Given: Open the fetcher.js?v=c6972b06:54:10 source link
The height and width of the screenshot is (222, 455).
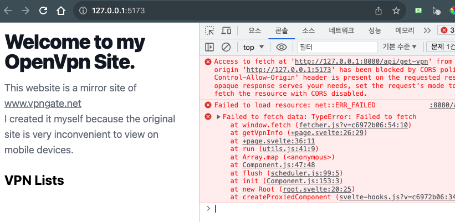Looking at the screenshot, I should click(x=354, y=125).
